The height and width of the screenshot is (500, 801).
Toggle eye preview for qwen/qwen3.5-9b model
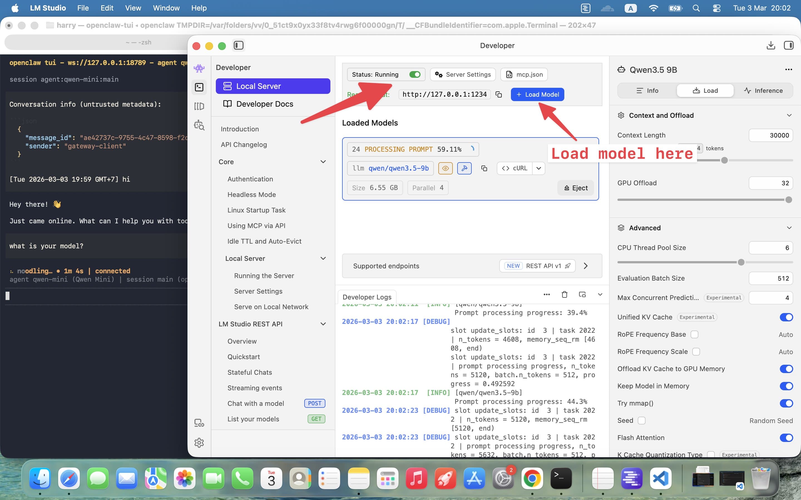(445, 168)
